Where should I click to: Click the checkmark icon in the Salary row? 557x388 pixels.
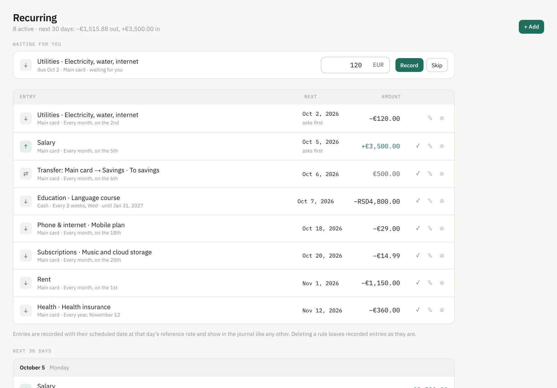tap(418, 146)
